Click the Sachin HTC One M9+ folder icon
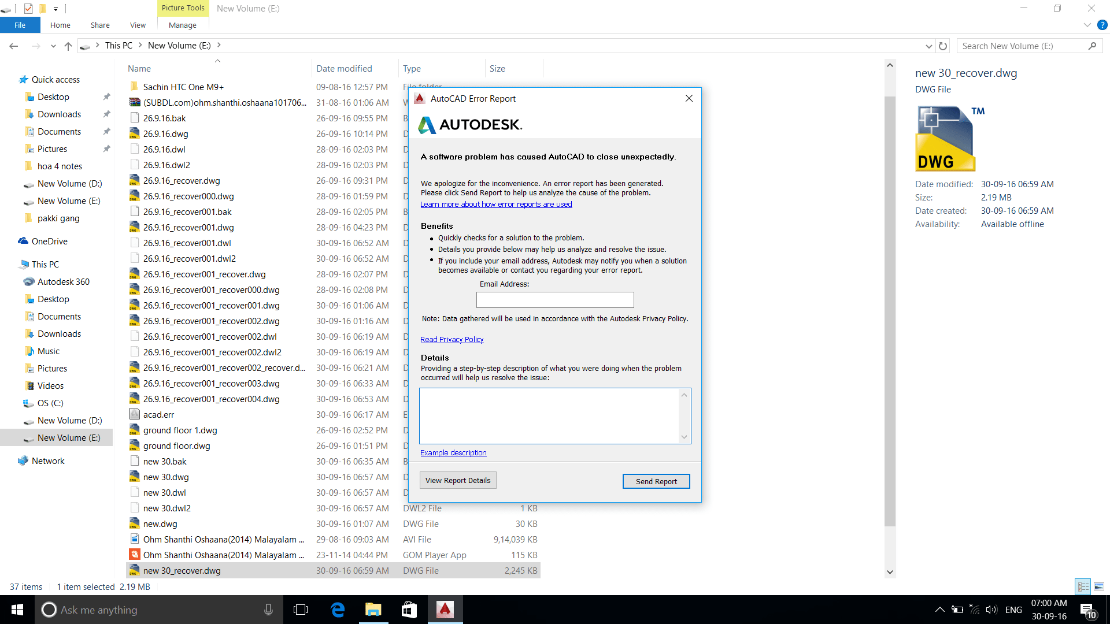Screen dimensions: 1110x624 click(134, 87)
